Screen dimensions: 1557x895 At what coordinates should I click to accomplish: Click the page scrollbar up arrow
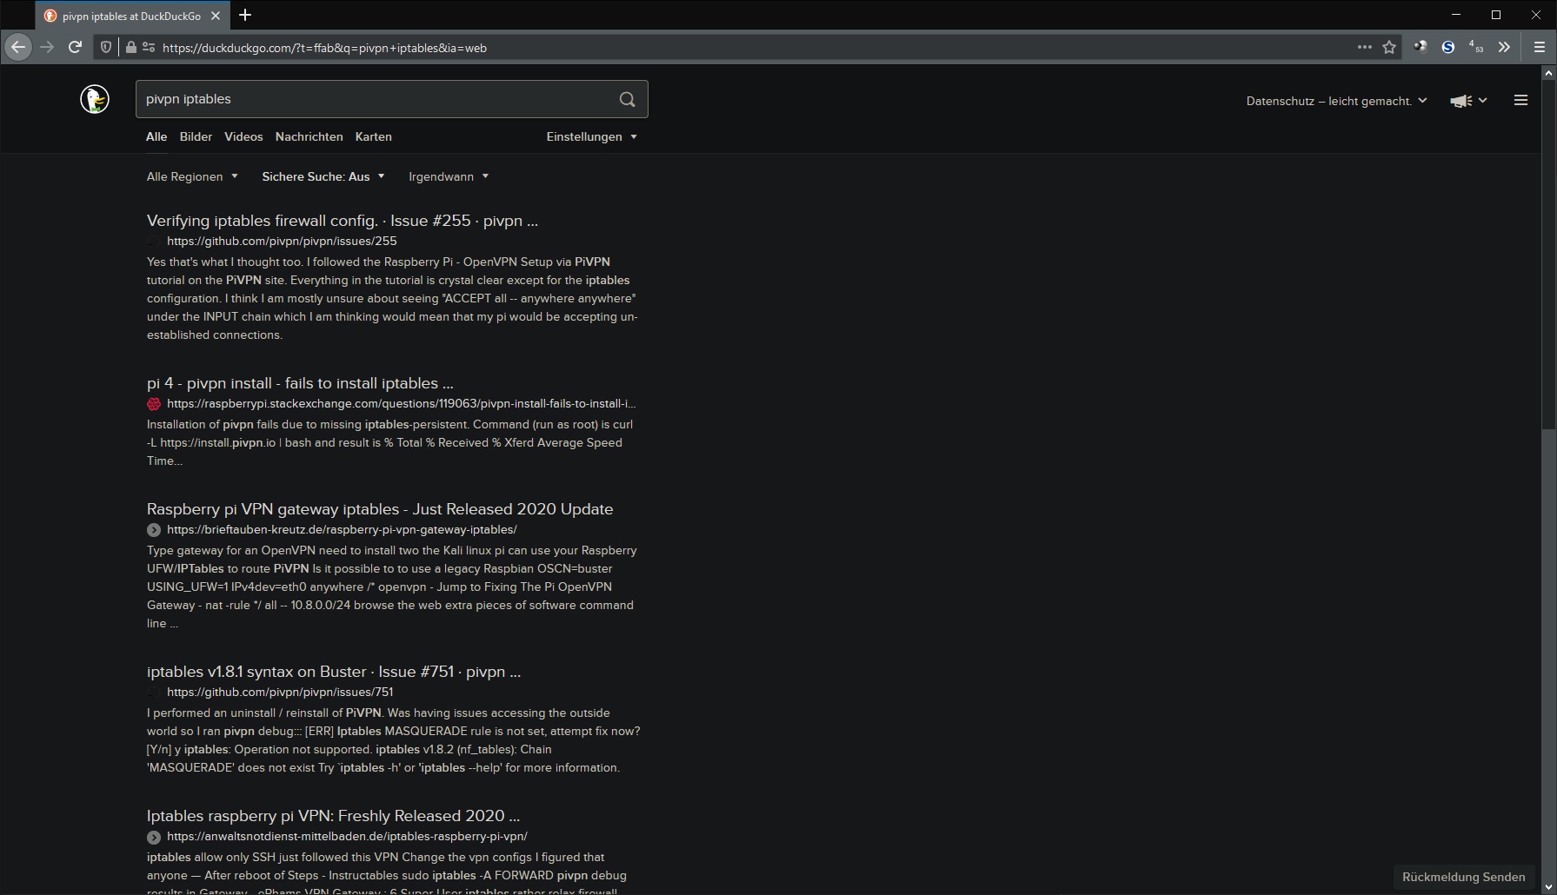1548,74
